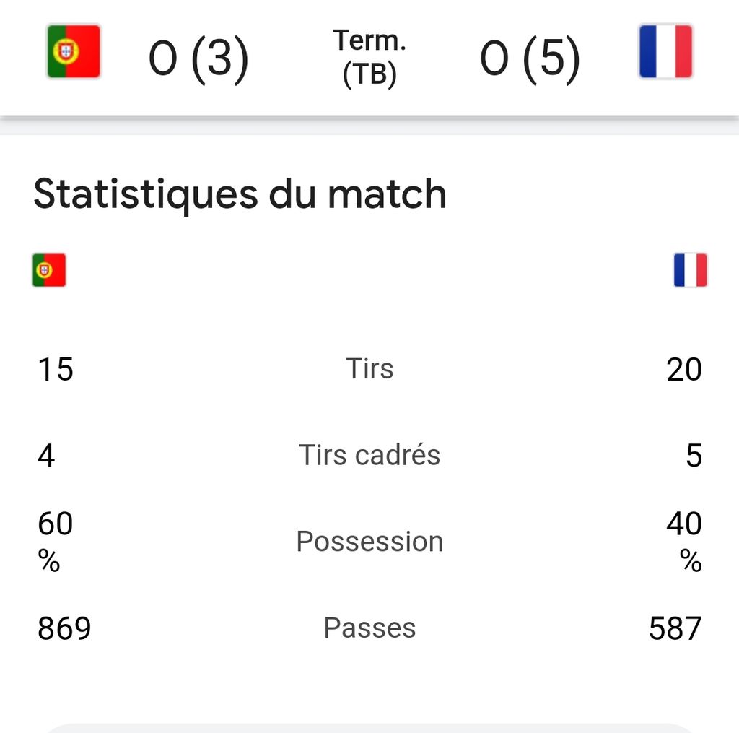The width and height of the screenshot is (739, 733).
Task: Select Portugal's 60 % possession value
Action: tap(55, 540)
